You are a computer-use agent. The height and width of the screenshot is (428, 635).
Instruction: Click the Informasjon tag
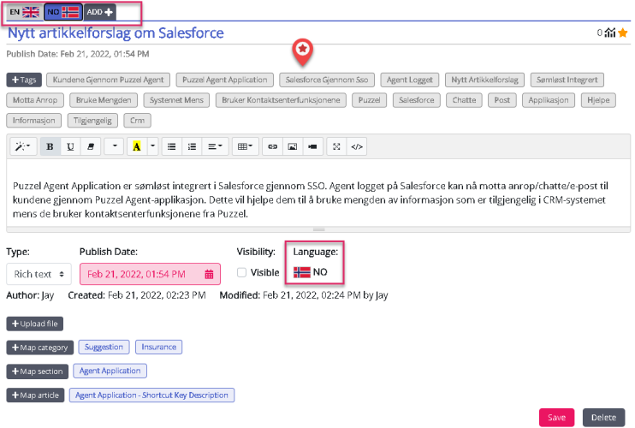(33, 120)
